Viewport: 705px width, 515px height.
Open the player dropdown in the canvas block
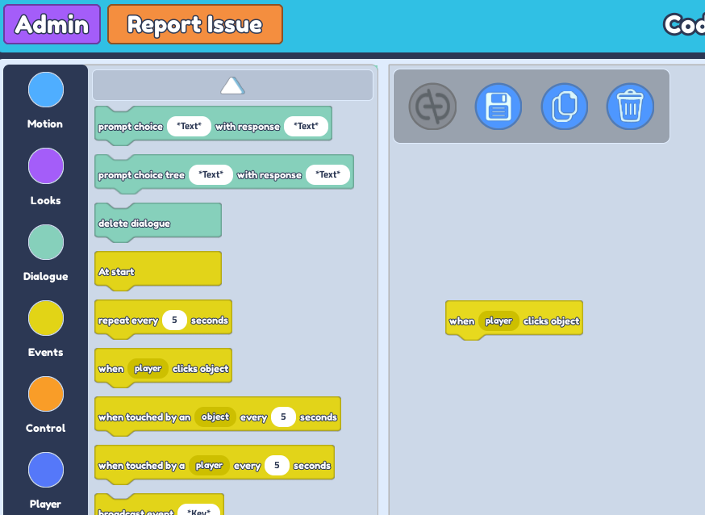coord(499,320)
